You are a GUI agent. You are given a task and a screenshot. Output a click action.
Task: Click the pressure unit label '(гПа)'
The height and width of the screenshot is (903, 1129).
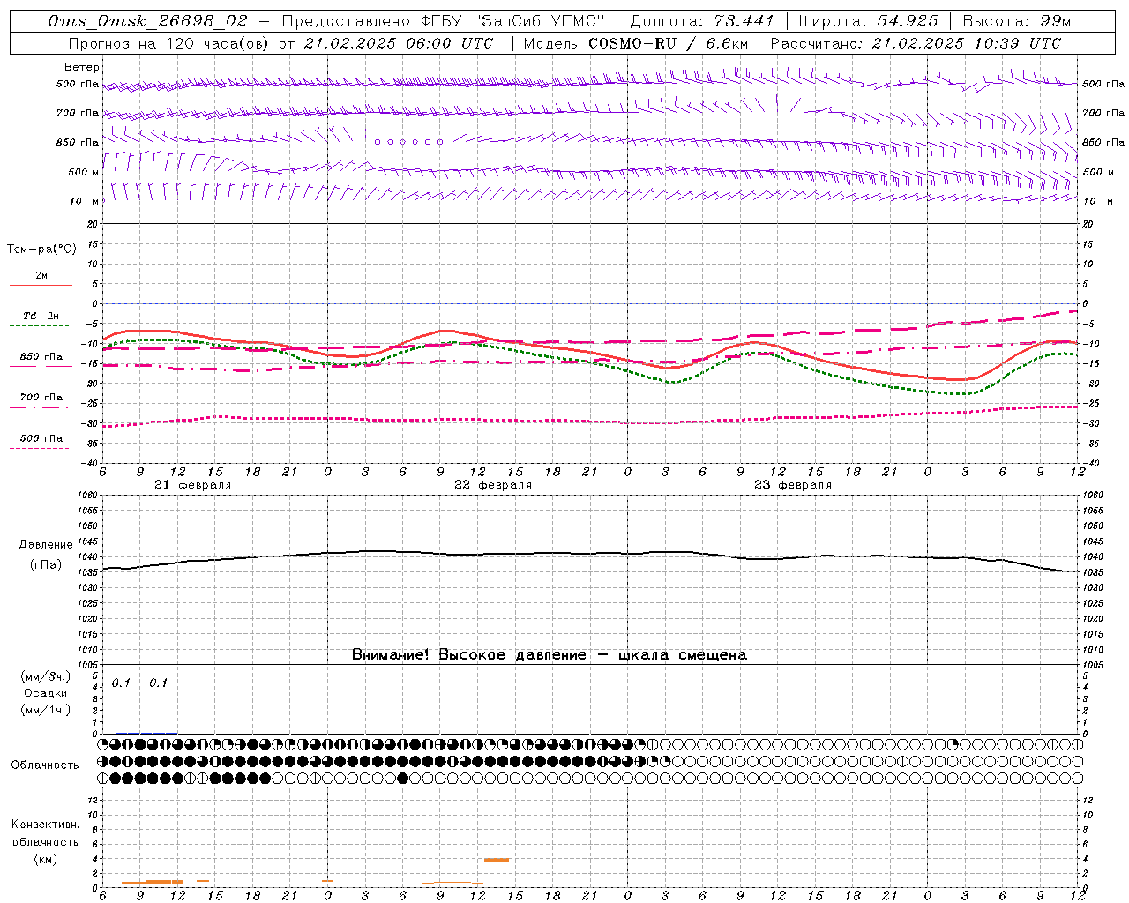click(x=46, y=564)
